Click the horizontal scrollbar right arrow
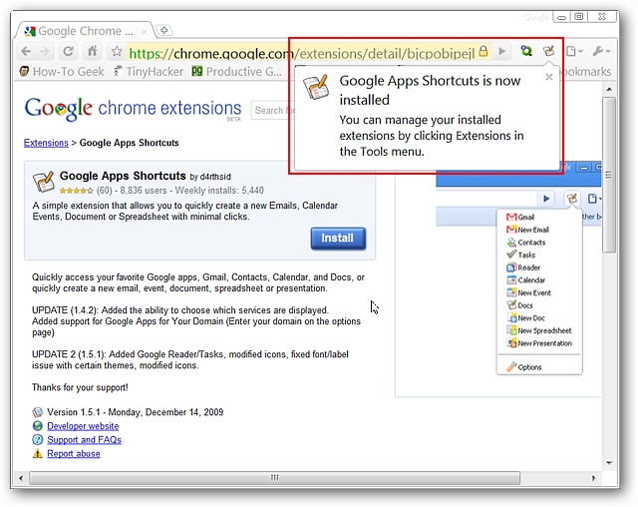 (594, 478)
